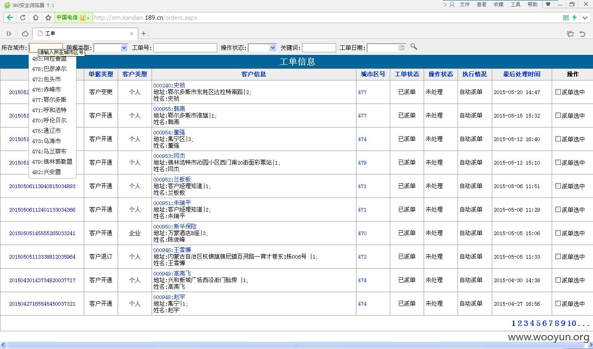The height and width of the screenshot is (349, 593).
Task: Open the browser home page icon
Action: click(x=36, y=17)
